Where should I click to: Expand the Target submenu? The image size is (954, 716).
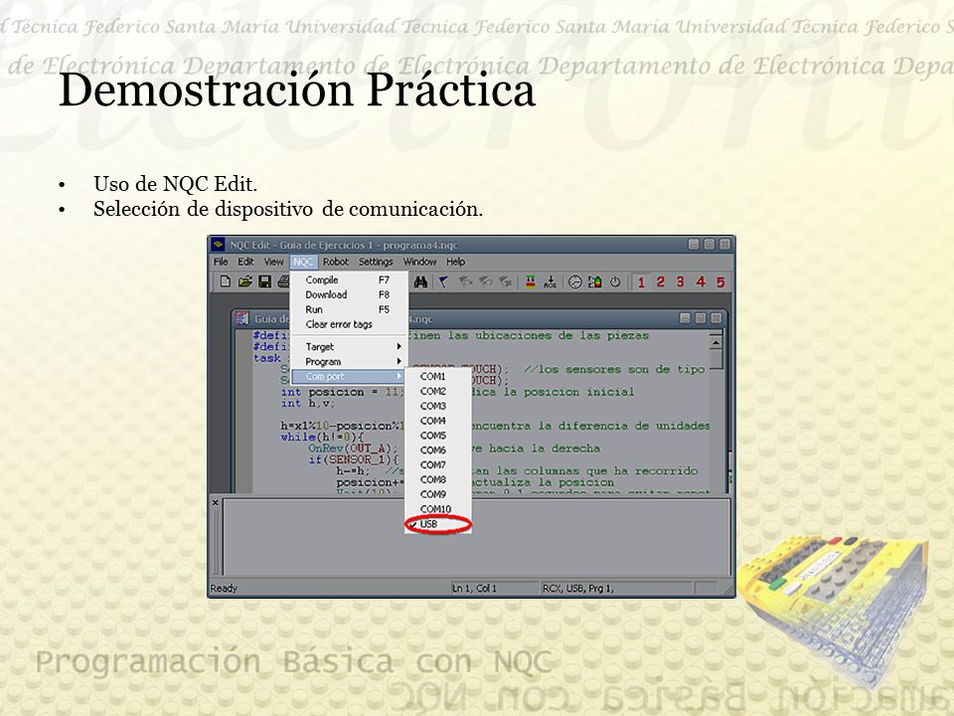pyautogui.click(x=349, y=346)
